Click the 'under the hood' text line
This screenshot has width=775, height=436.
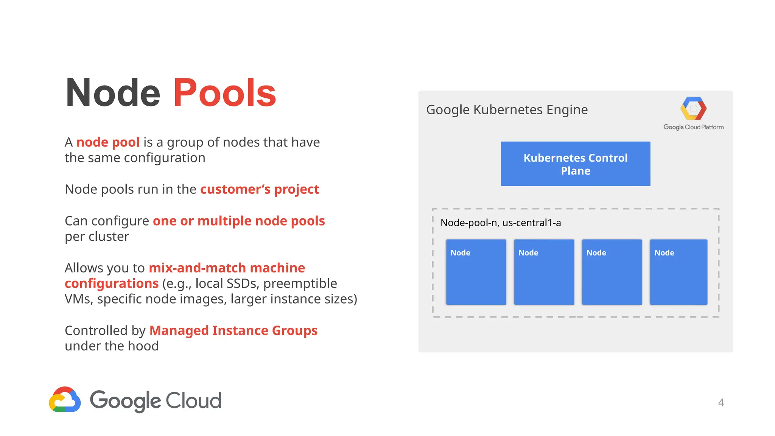(112, 346)
